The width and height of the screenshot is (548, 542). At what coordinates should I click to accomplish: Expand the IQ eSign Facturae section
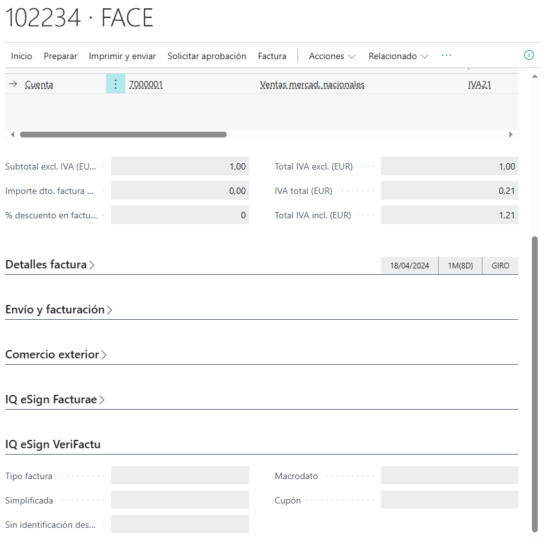pyautogui.click(x=55, y=399)
